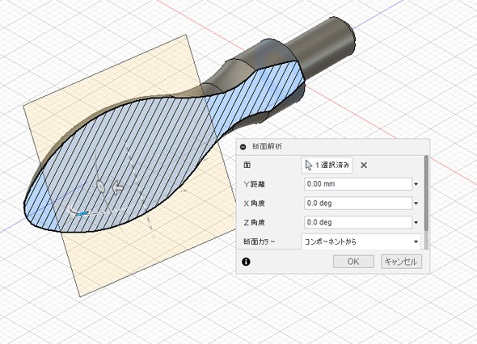Collapse the 断面解析 dialog with minus icon

pos(243,147)
